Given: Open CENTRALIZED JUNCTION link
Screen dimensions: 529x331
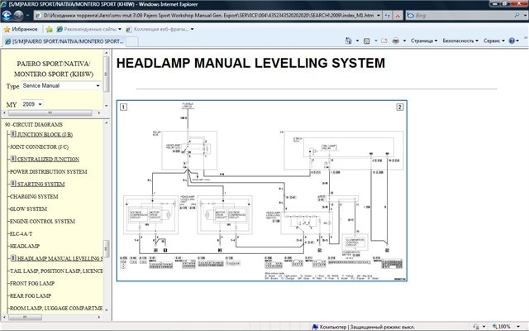Looking at the screenshot, I should (x=48, y=160).
